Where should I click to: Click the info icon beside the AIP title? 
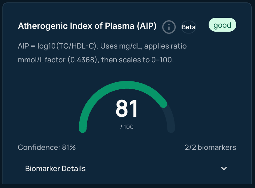pyautogui.click(x=169, y=27)
